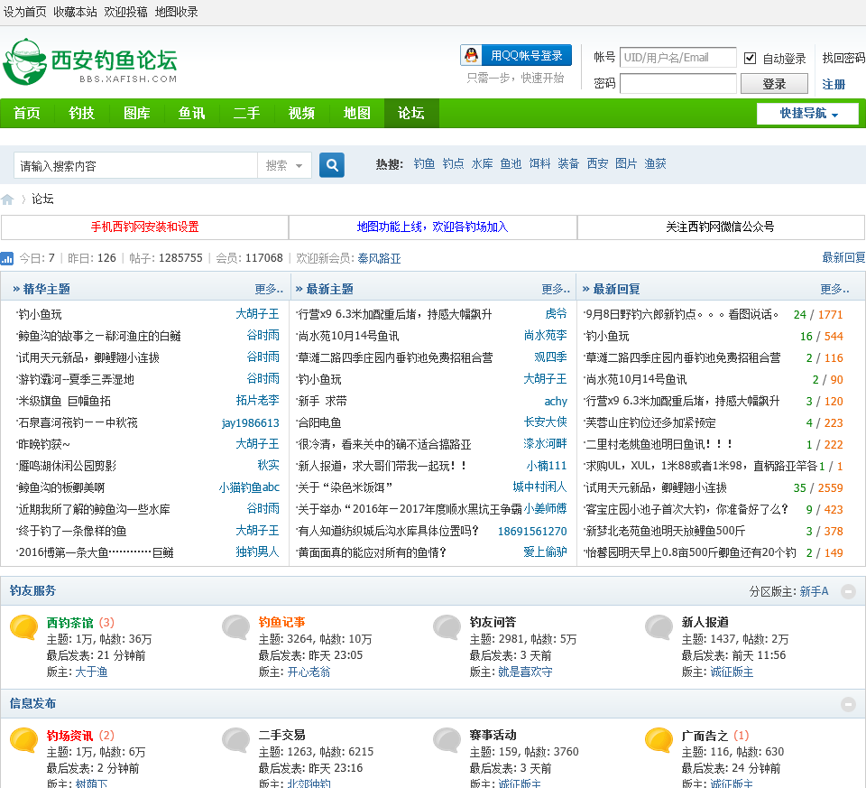Viewport: 866px width, 788px height.
Task: Click 收藏本站 in the top bar
Action: [75, 12]
